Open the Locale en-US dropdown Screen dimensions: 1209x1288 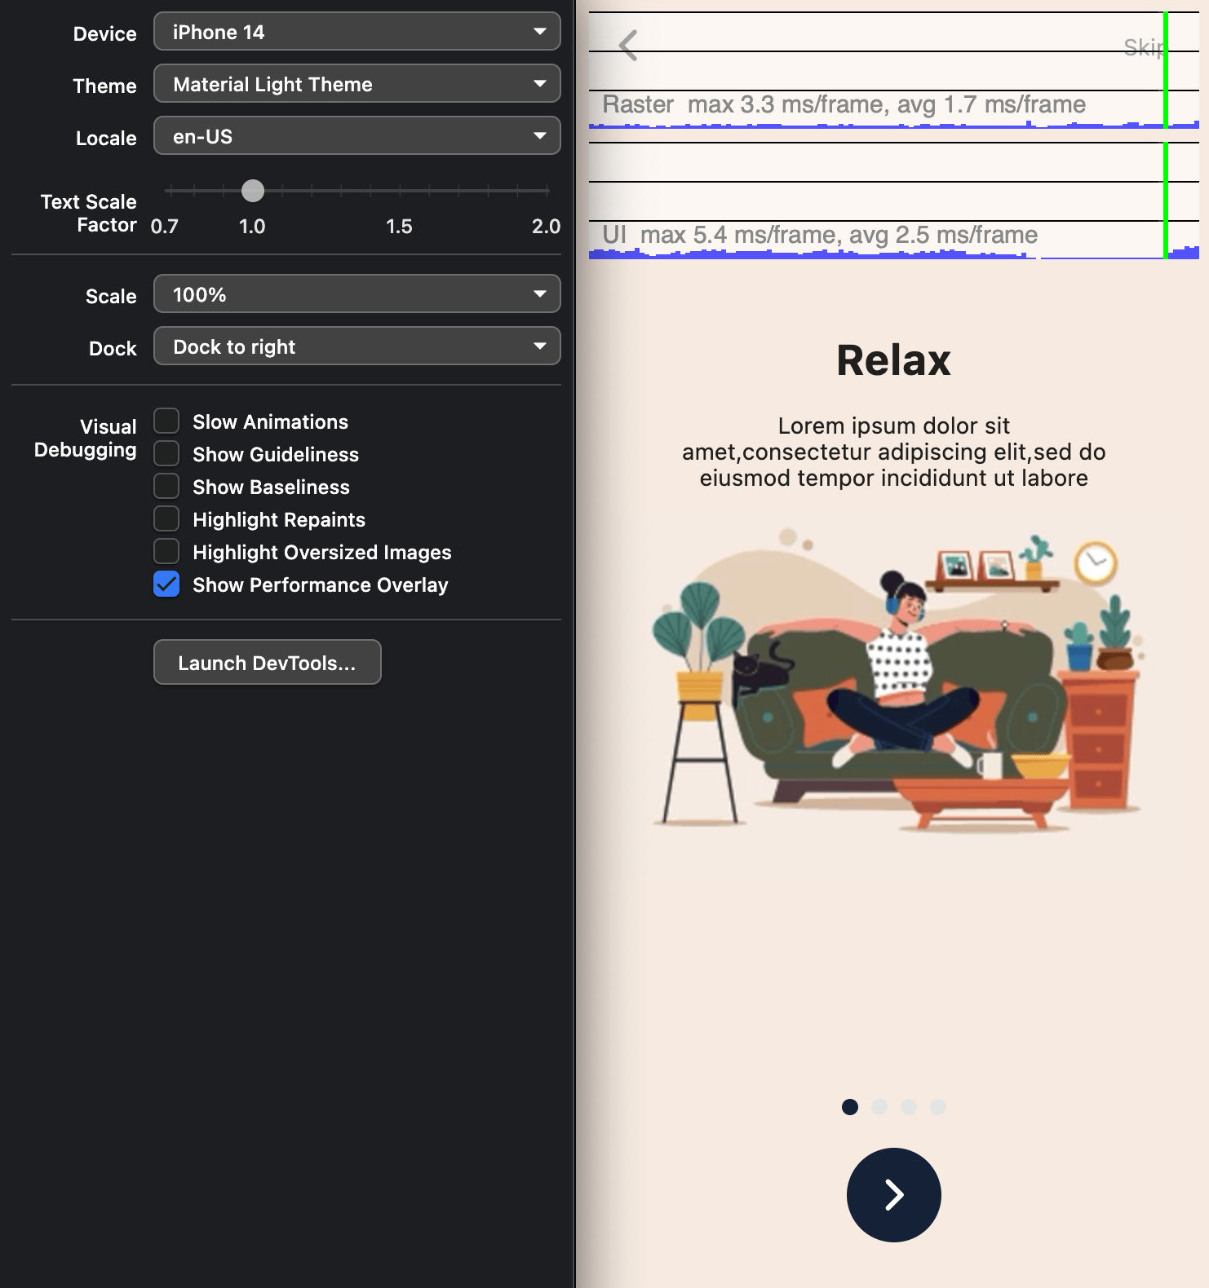click(x=356, y=136)
